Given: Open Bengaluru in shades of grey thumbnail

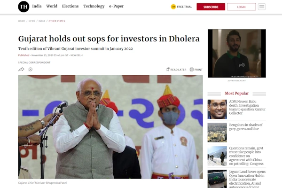Looking at the screenshot, I should (217, 133).
